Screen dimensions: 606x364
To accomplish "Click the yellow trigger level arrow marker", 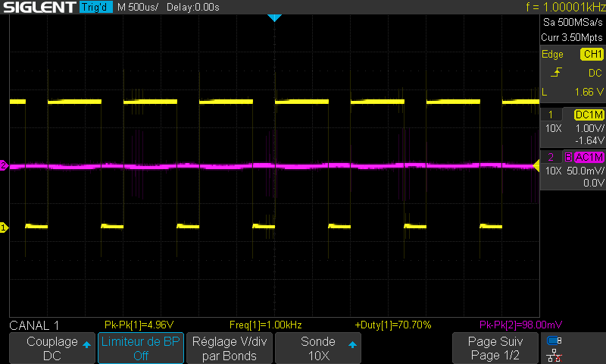I will [536, 166].
